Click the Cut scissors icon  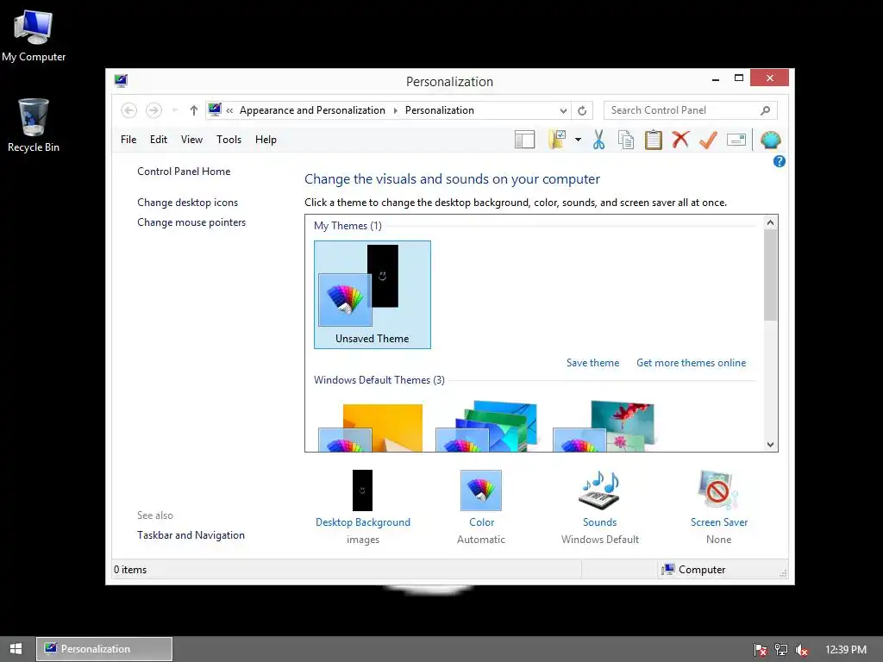(x=598, y=140)
